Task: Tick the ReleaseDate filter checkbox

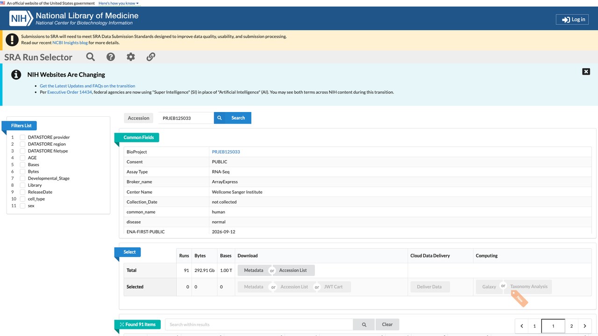Action: (x=22, y=192)
